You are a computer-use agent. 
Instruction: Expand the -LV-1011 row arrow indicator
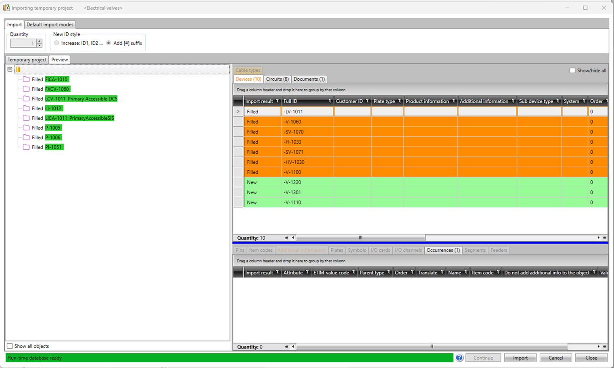[x=238, y=112]
